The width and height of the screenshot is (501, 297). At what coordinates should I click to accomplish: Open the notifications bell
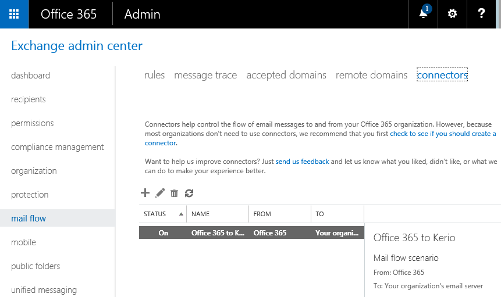click(424, 14)
